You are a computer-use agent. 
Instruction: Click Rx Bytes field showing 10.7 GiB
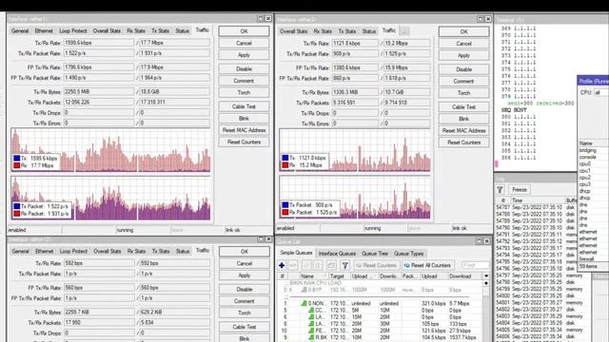coord(406,92)
